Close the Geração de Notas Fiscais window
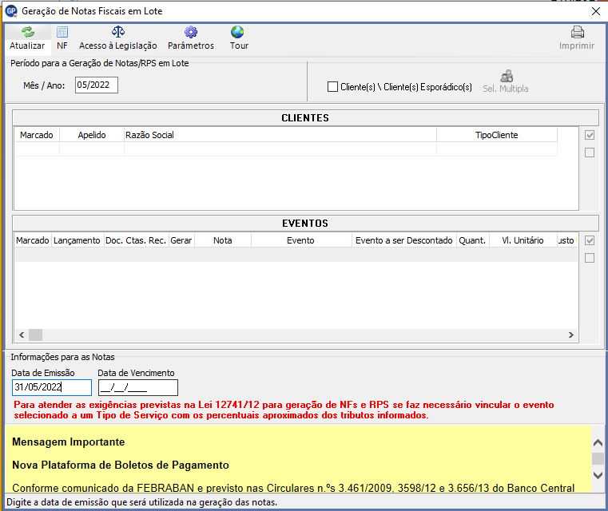 click(x=594, y=11)
